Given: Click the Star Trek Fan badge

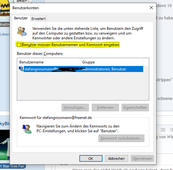Looking at the screenshot, I should [x=12, y=166].
